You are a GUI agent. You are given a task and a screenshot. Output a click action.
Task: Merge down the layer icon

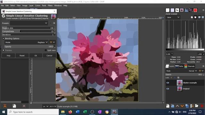[x=192, y=106]
